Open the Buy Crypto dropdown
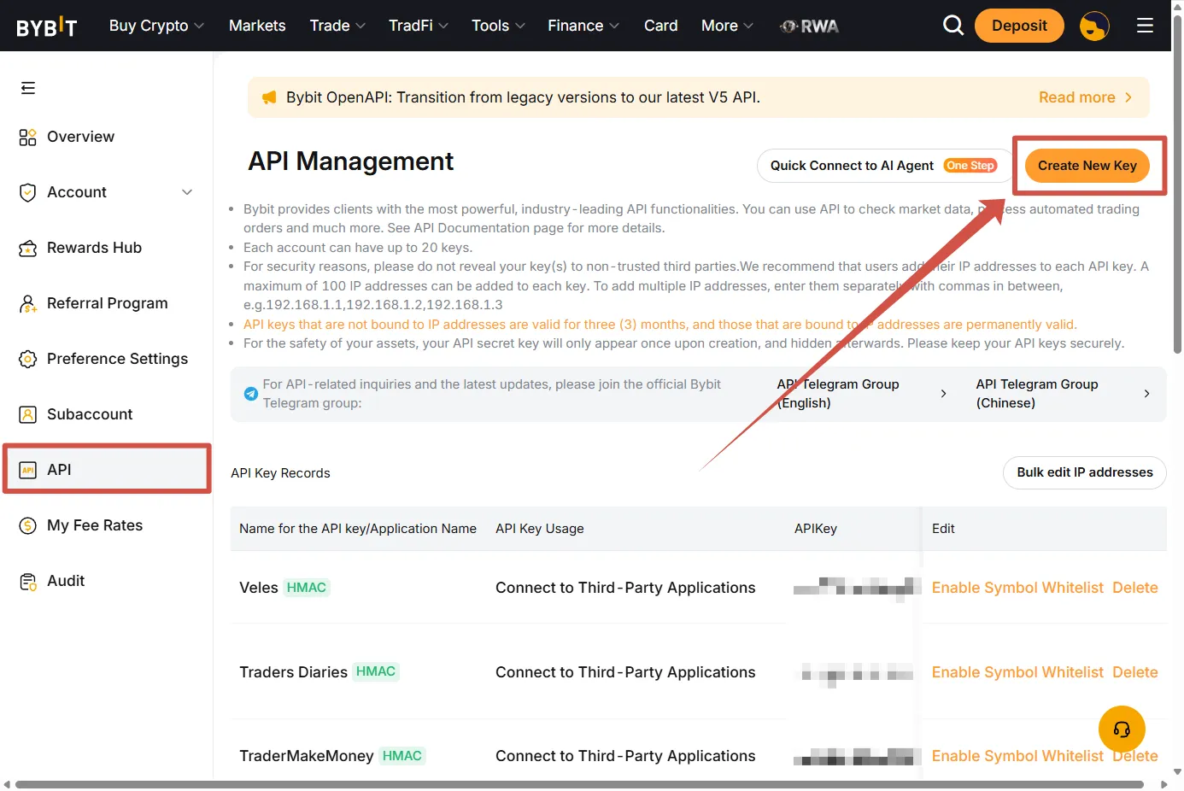The height and width of the screenshot is (791, 1184). (x=156, y=26)
